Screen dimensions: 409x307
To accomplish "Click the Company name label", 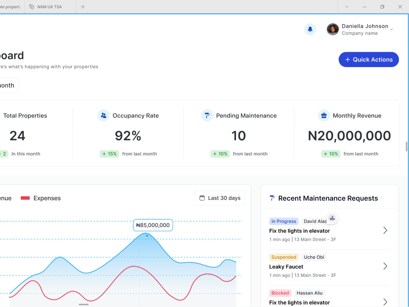I will [x=360, y=33].
